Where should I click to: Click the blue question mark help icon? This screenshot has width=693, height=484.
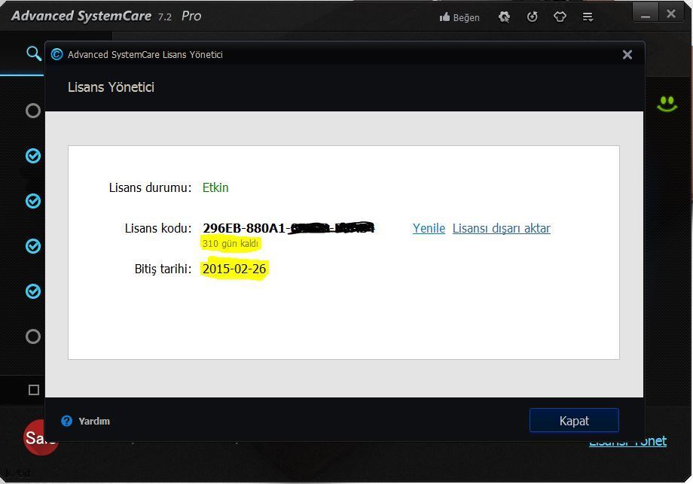coord(67,421)
